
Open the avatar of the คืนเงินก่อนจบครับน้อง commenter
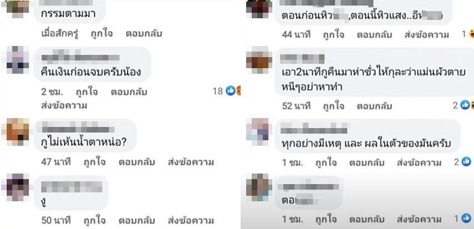(18, 60)
